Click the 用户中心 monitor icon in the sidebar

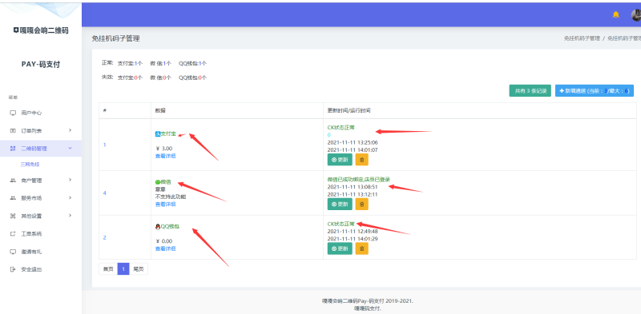[x=13, y=113]
